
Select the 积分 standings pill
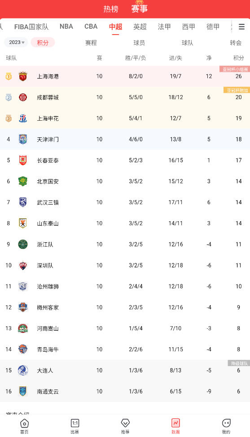pos(43,42)
